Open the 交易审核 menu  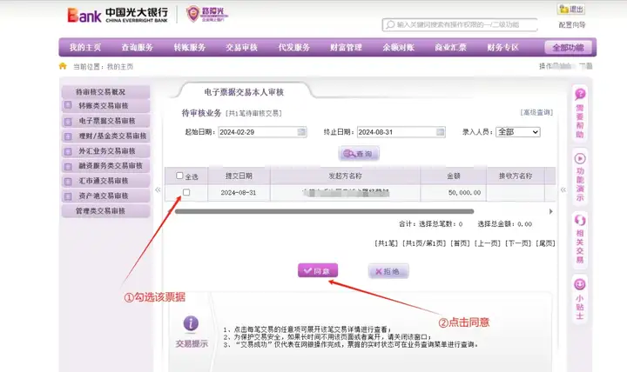click(241, 48)
